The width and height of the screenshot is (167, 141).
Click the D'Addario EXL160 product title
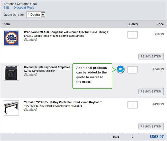(66, 32)
